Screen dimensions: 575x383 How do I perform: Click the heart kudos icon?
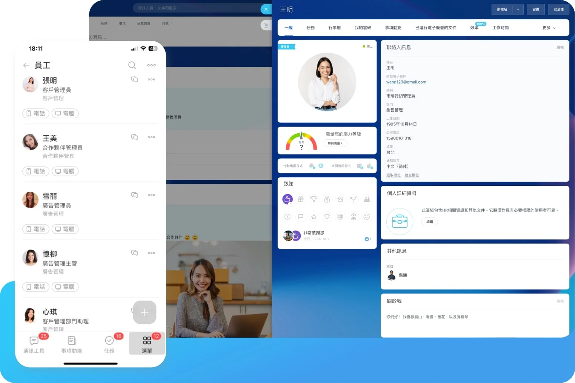tap(327, 216)
